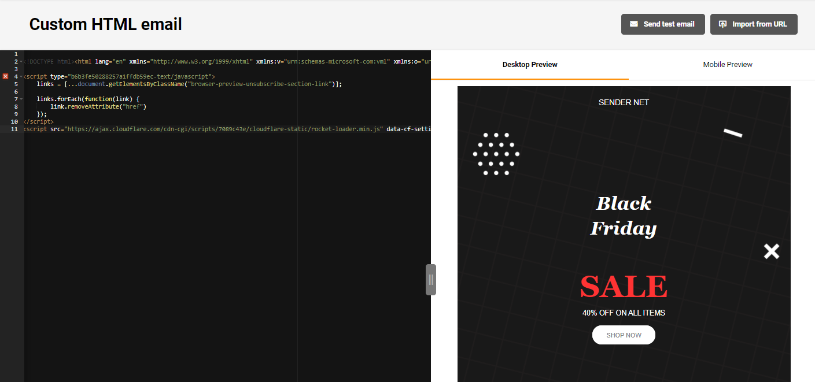Collapse the forEach block on line 7

[x=20, y=98]
